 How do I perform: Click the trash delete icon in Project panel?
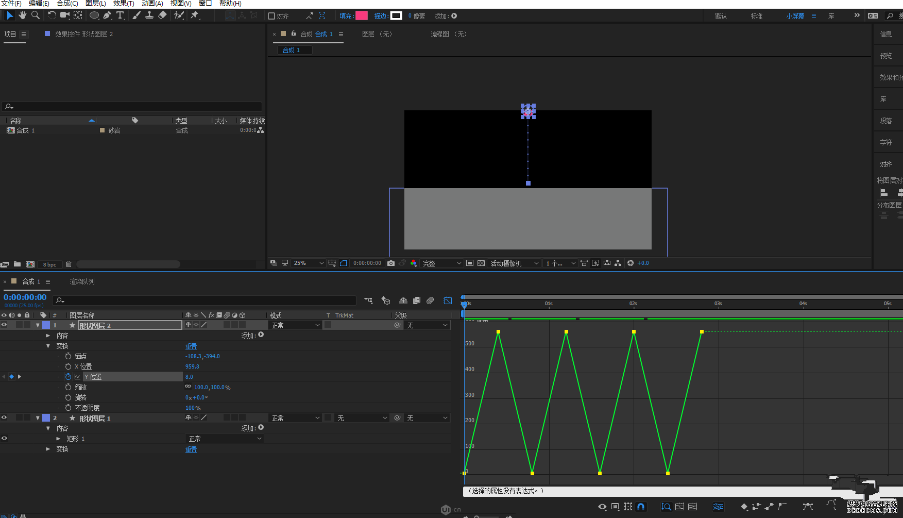(69, 264)
